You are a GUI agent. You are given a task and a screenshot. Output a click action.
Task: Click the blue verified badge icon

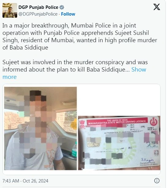pyautogui.click(x=62, y=7)
